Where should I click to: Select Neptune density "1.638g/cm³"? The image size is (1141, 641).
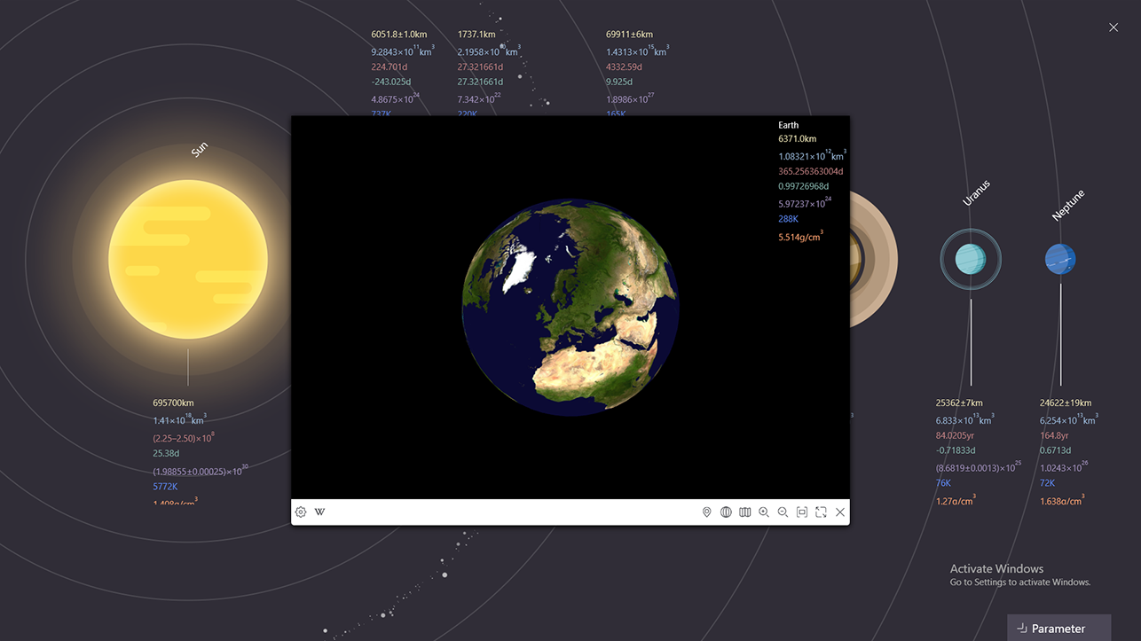pos(1062,500)
